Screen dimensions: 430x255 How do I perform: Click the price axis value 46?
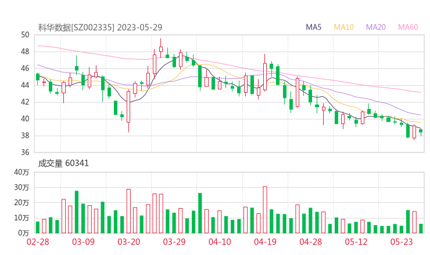25,68
